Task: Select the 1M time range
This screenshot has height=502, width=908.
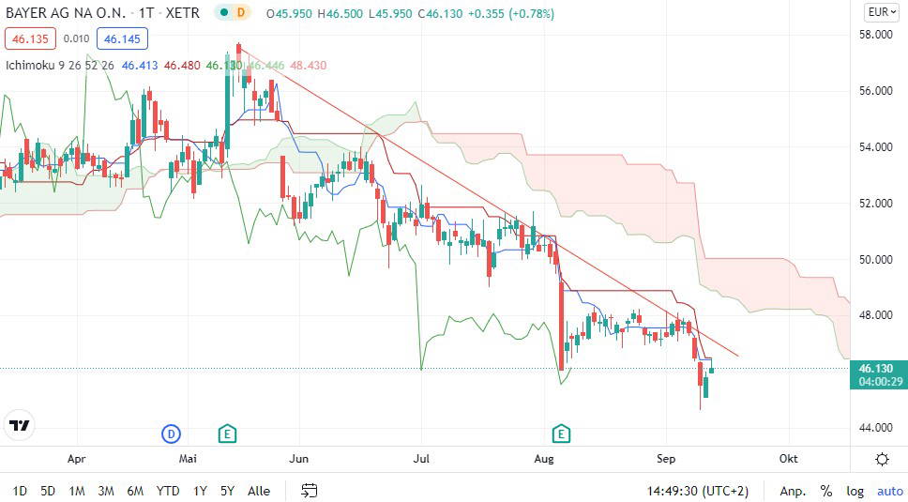Action: pyautogui.click(x=76, y=491)
